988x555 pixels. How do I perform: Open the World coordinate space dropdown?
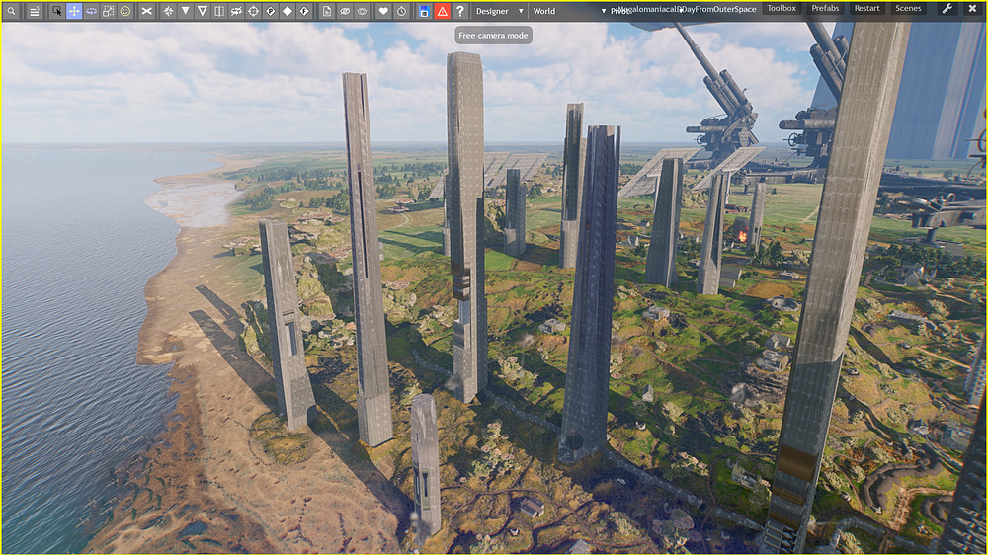[x=568, y=11]
